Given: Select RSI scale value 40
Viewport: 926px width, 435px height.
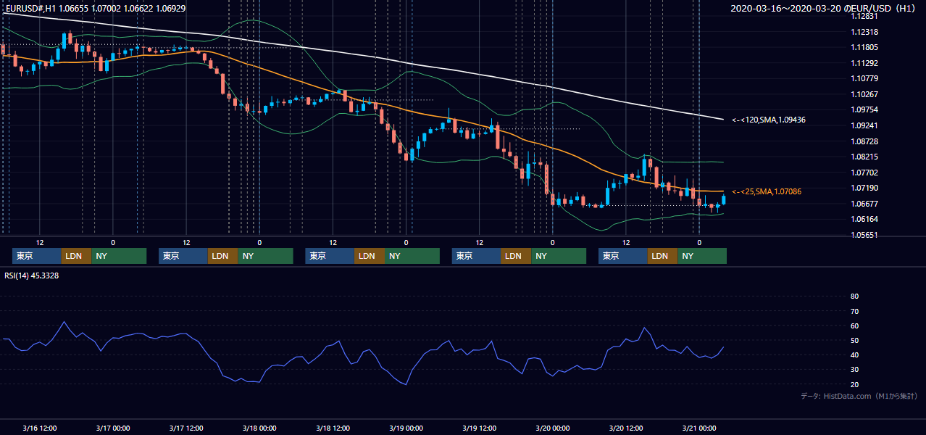Looking at the screenshot, I should coord(855,355).
